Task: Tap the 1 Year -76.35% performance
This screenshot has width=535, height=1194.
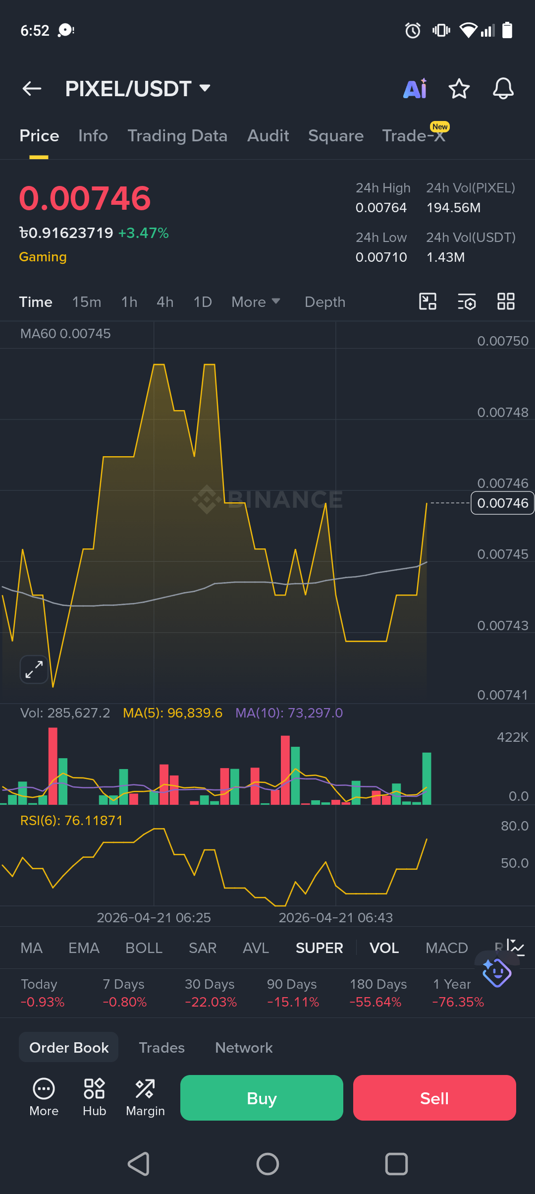Action: point(458,993)
